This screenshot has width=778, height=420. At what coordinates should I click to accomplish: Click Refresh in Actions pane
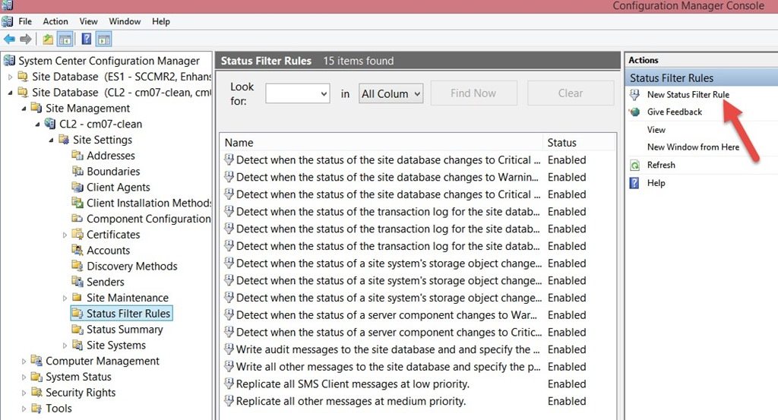click(x=661, y=165)
